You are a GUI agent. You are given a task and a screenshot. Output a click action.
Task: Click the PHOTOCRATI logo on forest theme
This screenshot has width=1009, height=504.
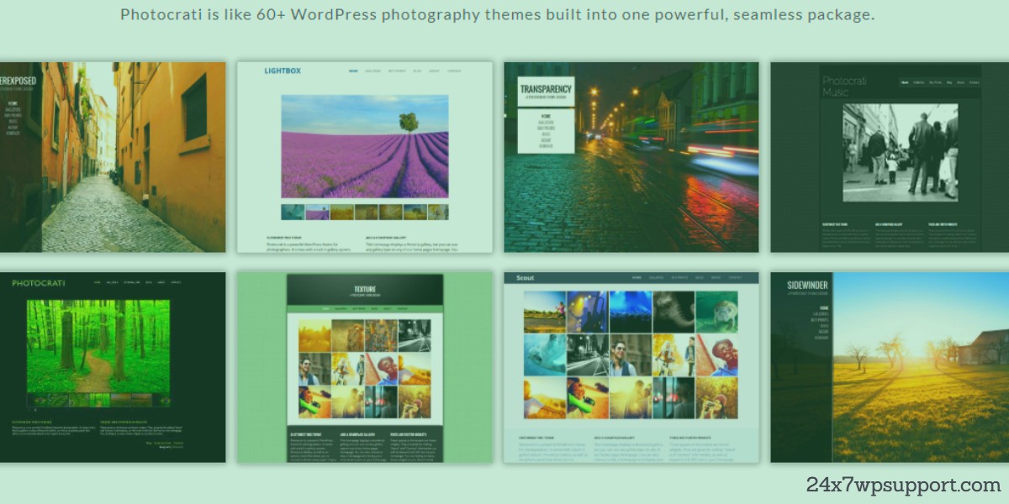[38, 283]
